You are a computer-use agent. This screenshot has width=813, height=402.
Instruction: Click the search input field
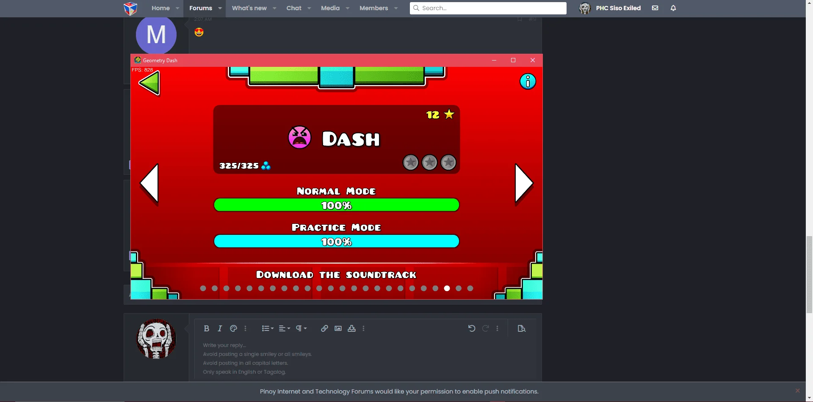488,8
